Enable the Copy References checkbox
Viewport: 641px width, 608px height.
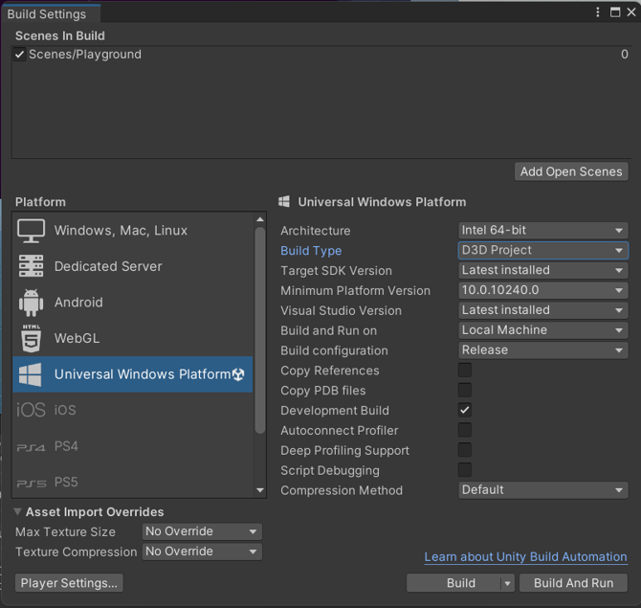(x=465, y=371)
